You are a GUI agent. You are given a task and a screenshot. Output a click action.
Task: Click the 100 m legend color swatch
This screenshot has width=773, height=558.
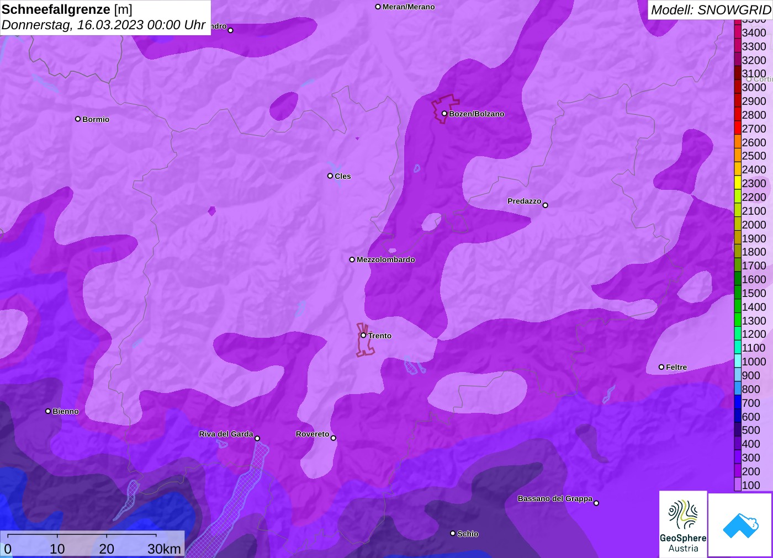(738, 485)
